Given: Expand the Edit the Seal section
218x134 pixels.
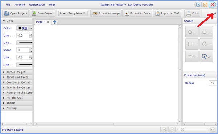Looking at the screenshot, I should [x=17, y=98].
